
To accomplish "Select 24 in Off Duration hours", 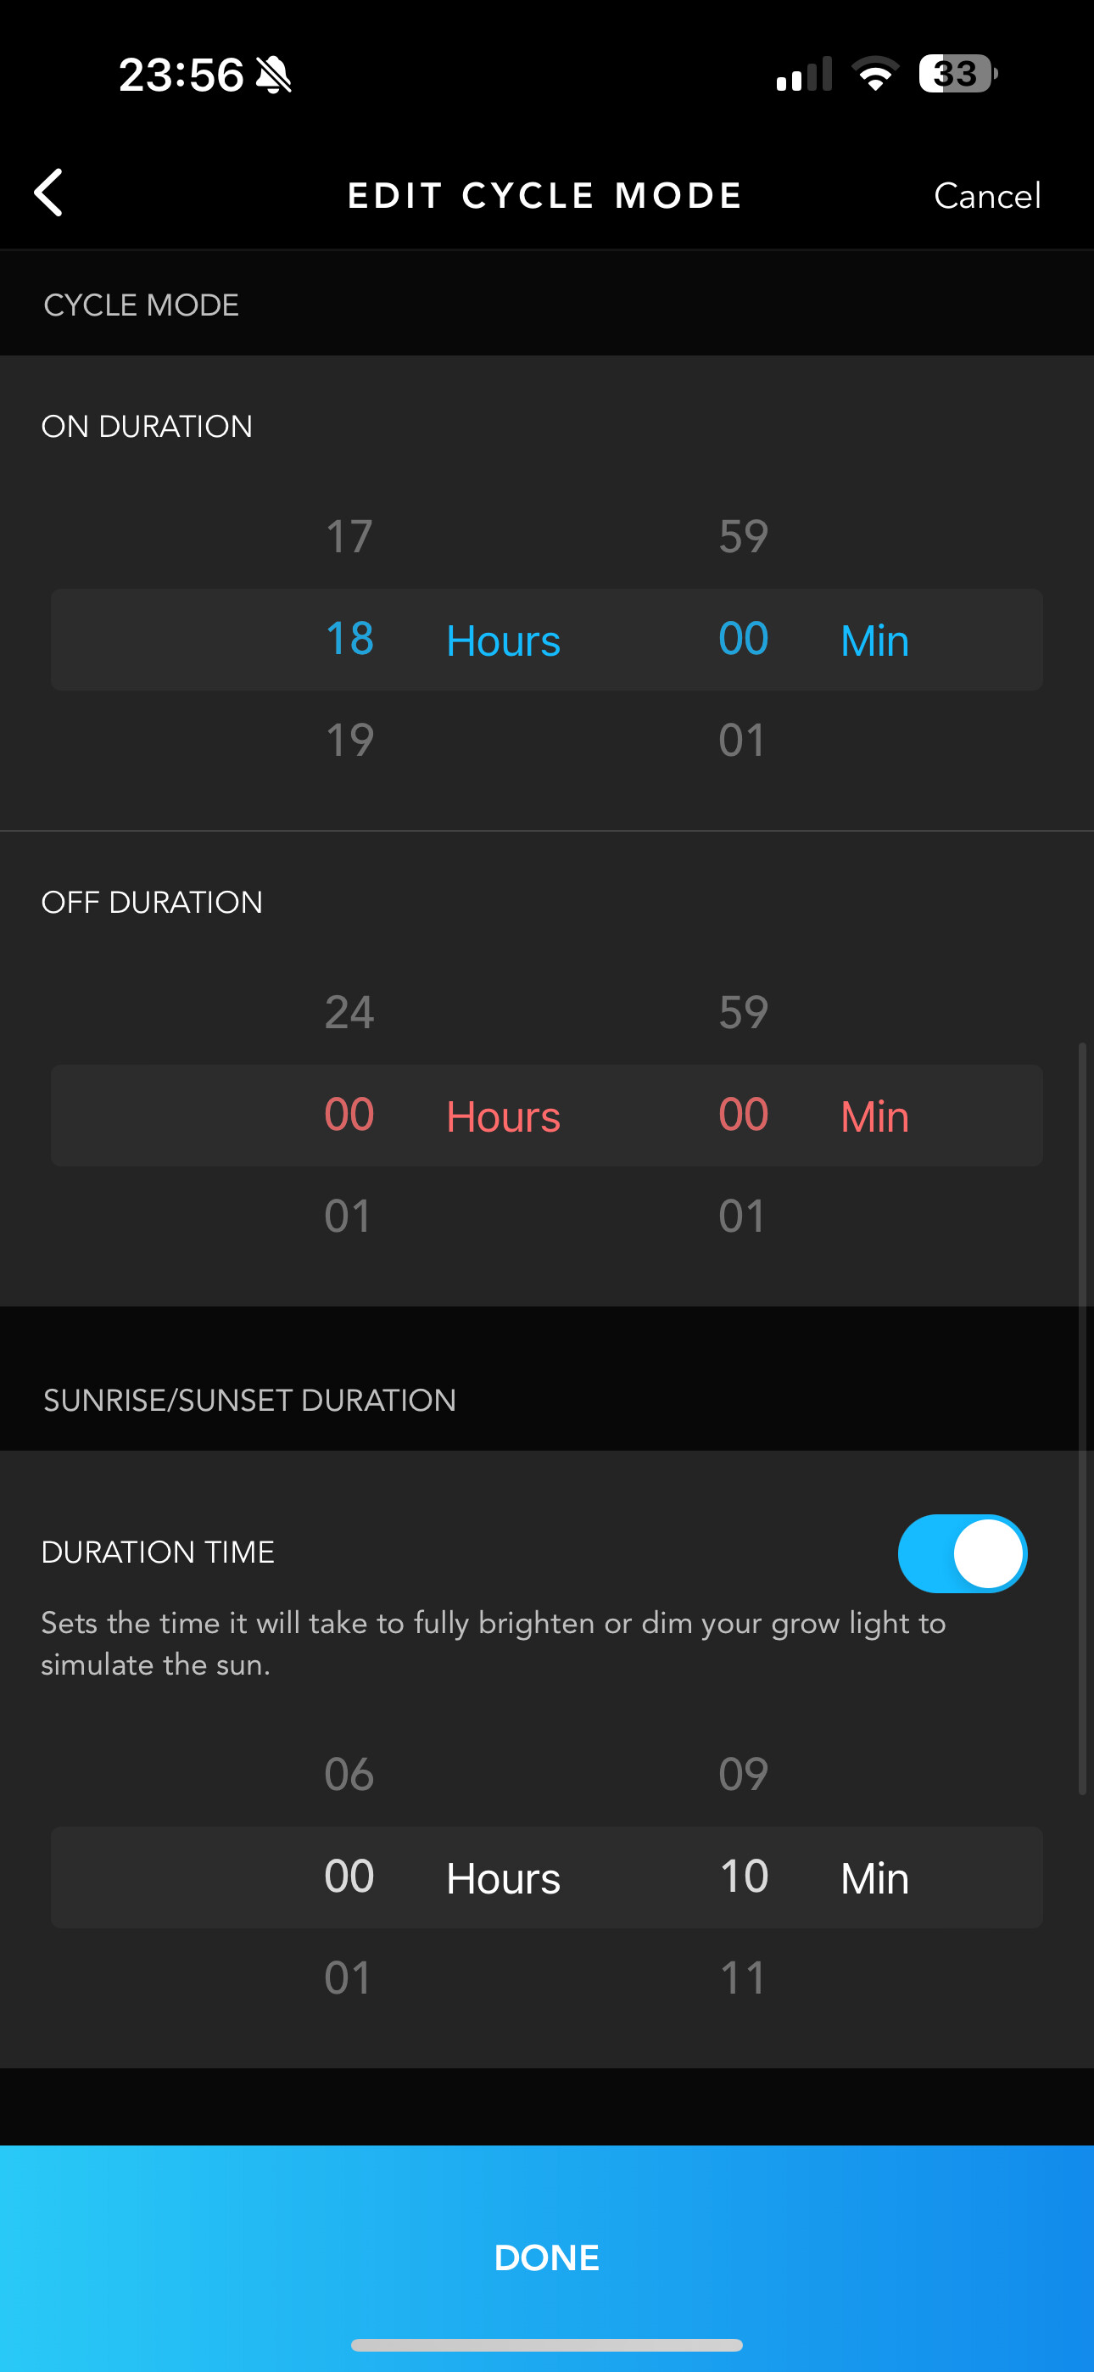I will [x=349, y=1013].
